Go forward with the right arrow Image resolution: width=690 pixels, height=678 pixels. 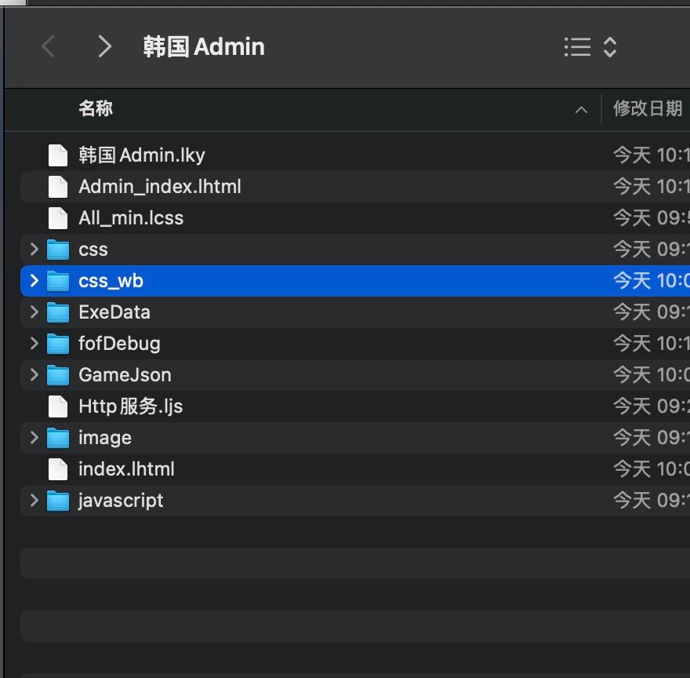point(105,46)
